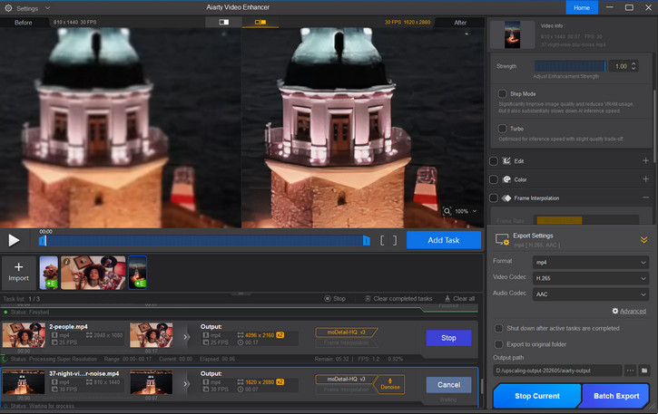Adjust the Strength slider
This screenshot has height=414, width=658.
click(570, 66)
